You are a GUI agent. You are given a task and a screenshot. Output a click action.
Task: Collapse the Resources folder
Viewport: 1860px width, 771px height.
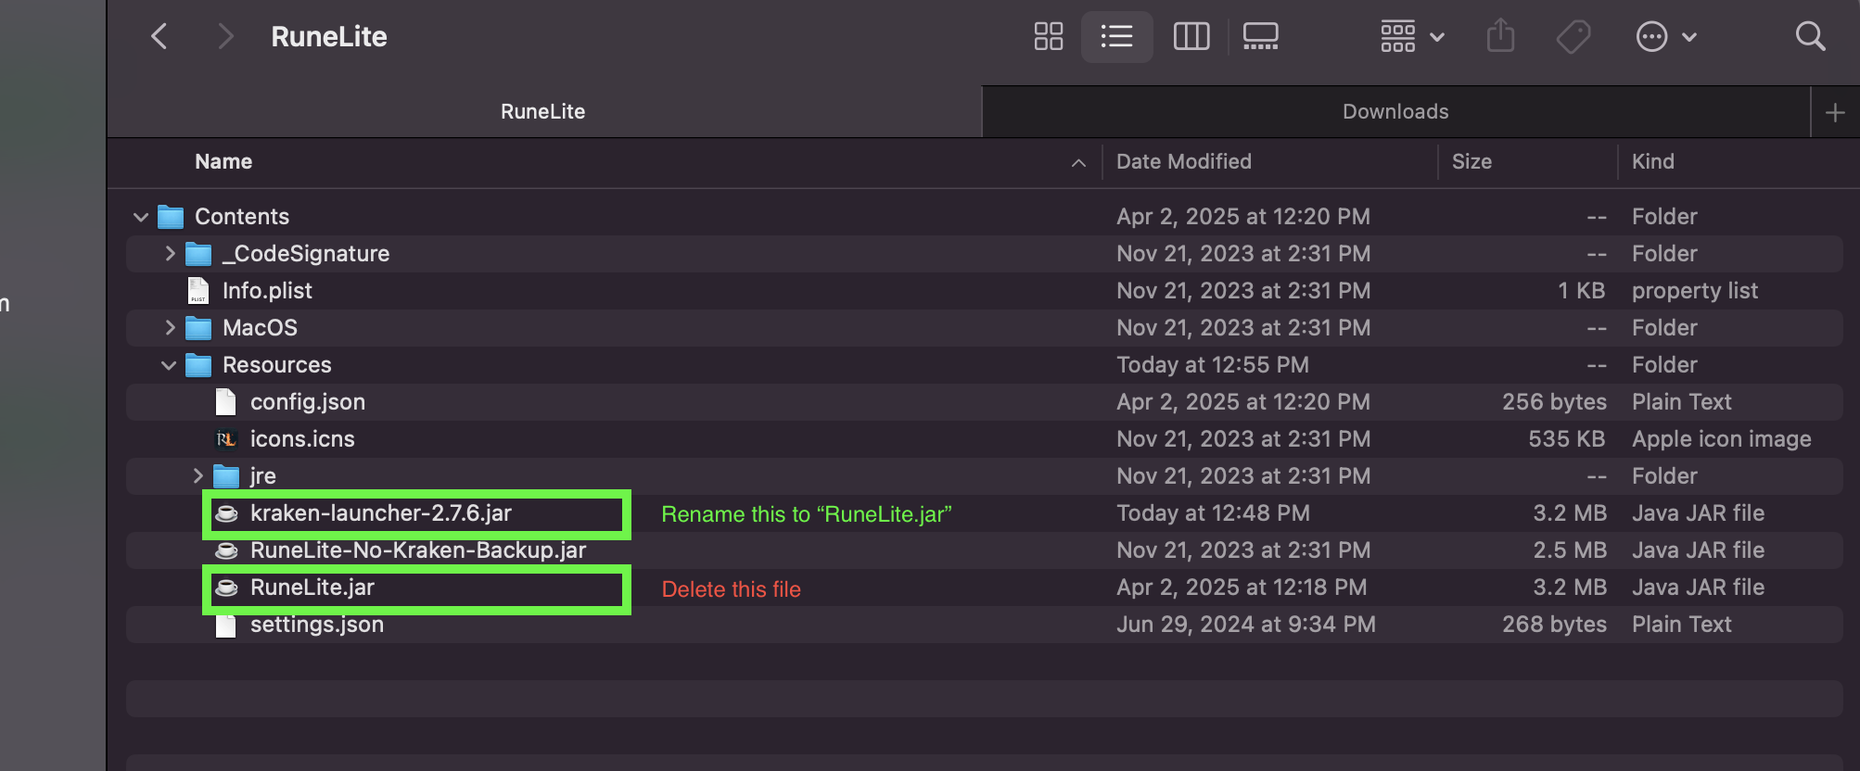[x=169, y=365]
